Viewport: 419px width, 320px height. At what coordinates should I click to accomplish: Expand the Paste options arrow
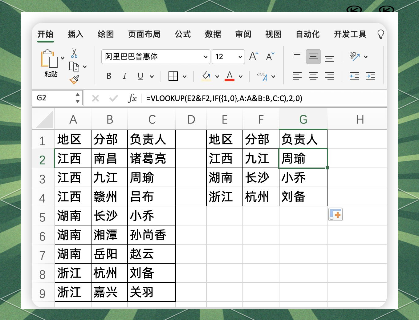tap(63, 58)
